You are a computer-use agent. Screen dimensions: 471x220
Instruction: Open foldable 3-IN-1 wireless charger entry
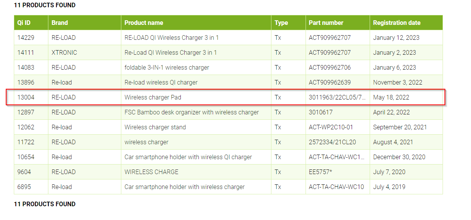pos(167,68)
